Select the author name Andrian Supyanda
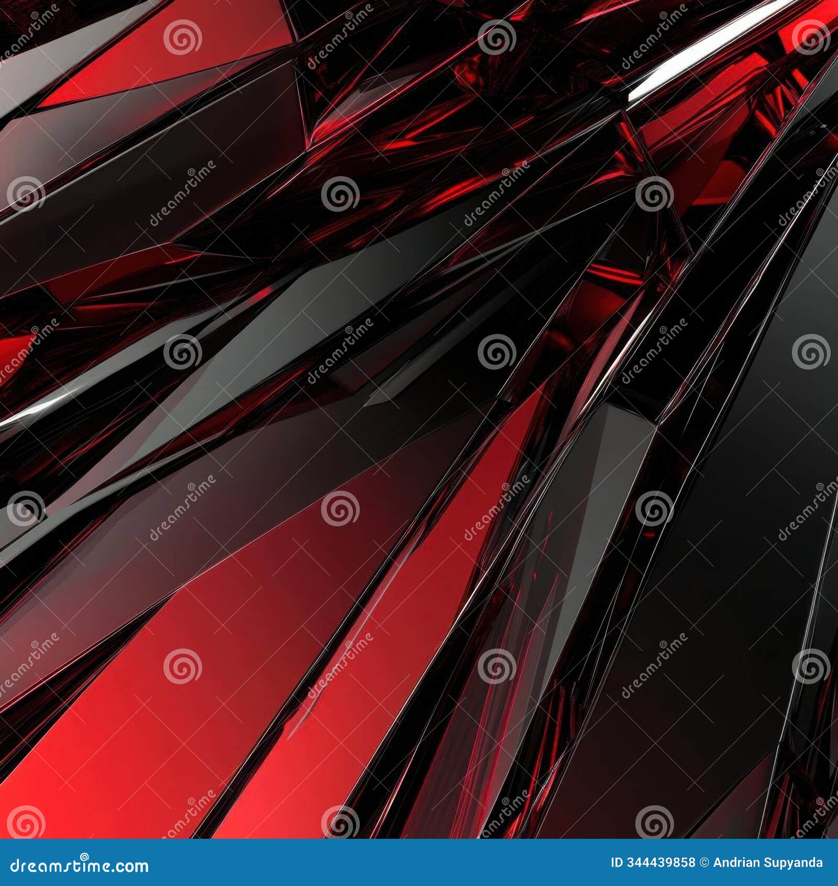 click(x=770, y=862)
